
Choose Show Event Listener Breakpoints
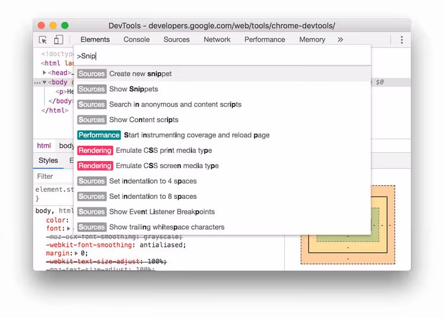click(222, 211)
